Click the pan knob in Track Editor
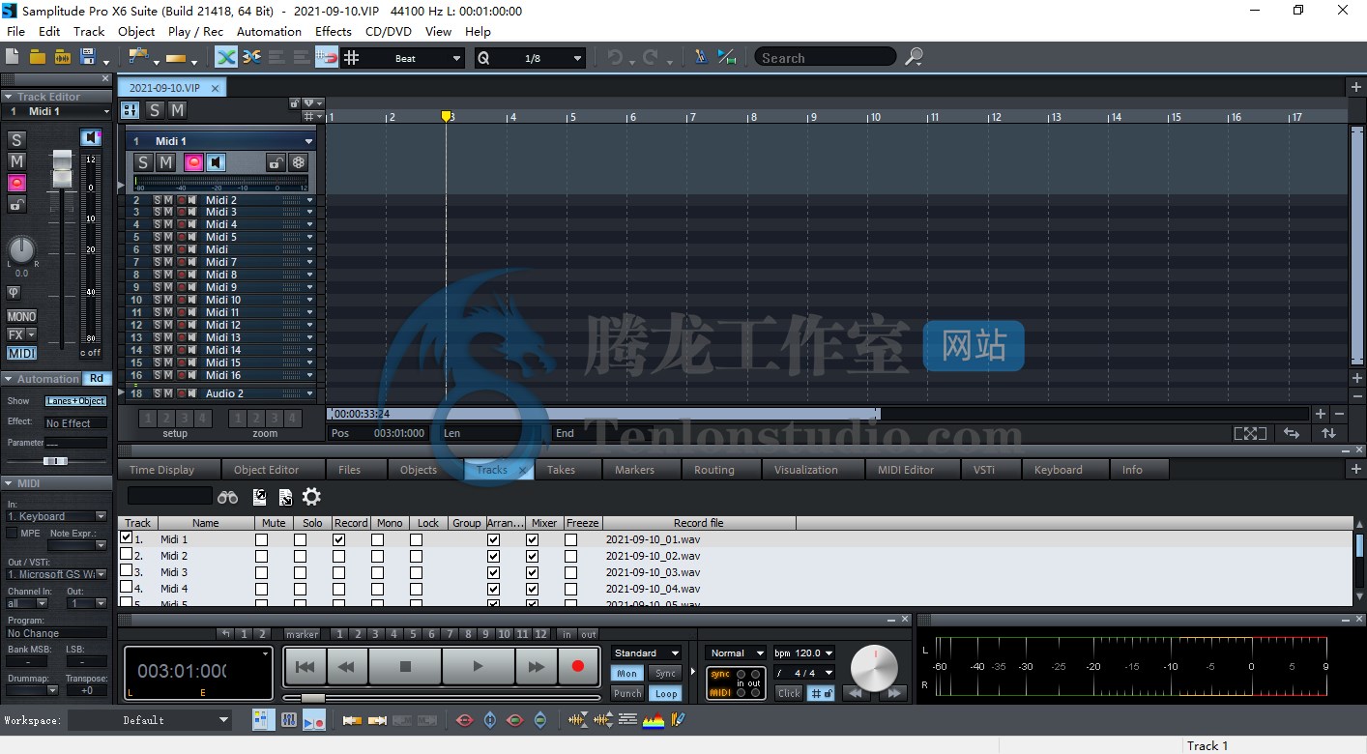The width and height of the screenshot is (1367, 754). pos(21,250)
